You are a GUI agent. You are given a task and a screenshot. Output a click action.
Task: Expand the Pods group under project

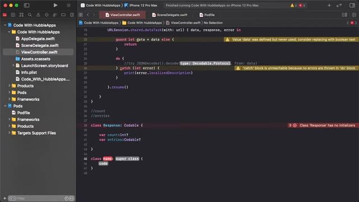(9, 93)
